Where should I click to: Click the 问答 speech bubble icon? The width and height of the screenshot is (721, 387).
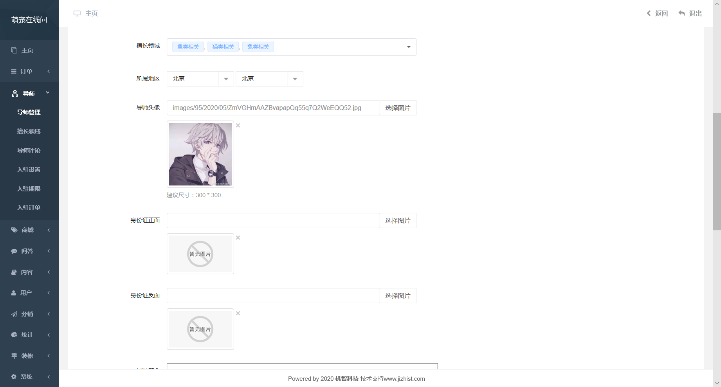[14, 251]
